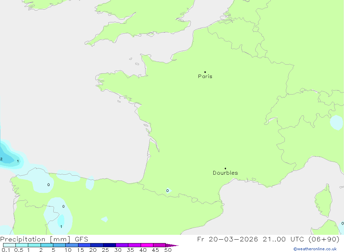Viewport: 344px width, 252px height.
Task: Click the 0.5 legend scale value
Action: click(x=19, y=250)
